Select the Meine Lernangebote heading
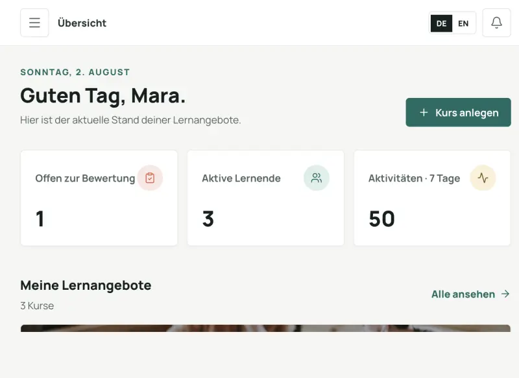 (x=86, y=285)
